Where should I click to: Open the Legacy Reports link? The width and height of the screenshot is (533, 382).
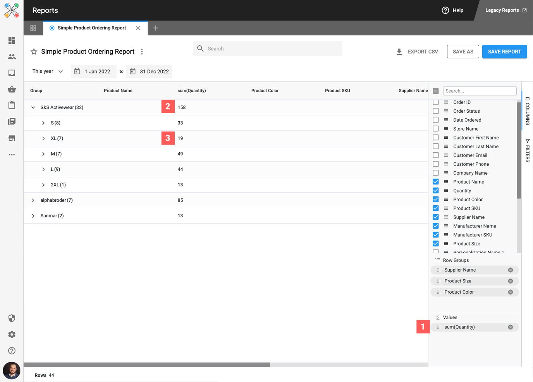coord(505,10)
